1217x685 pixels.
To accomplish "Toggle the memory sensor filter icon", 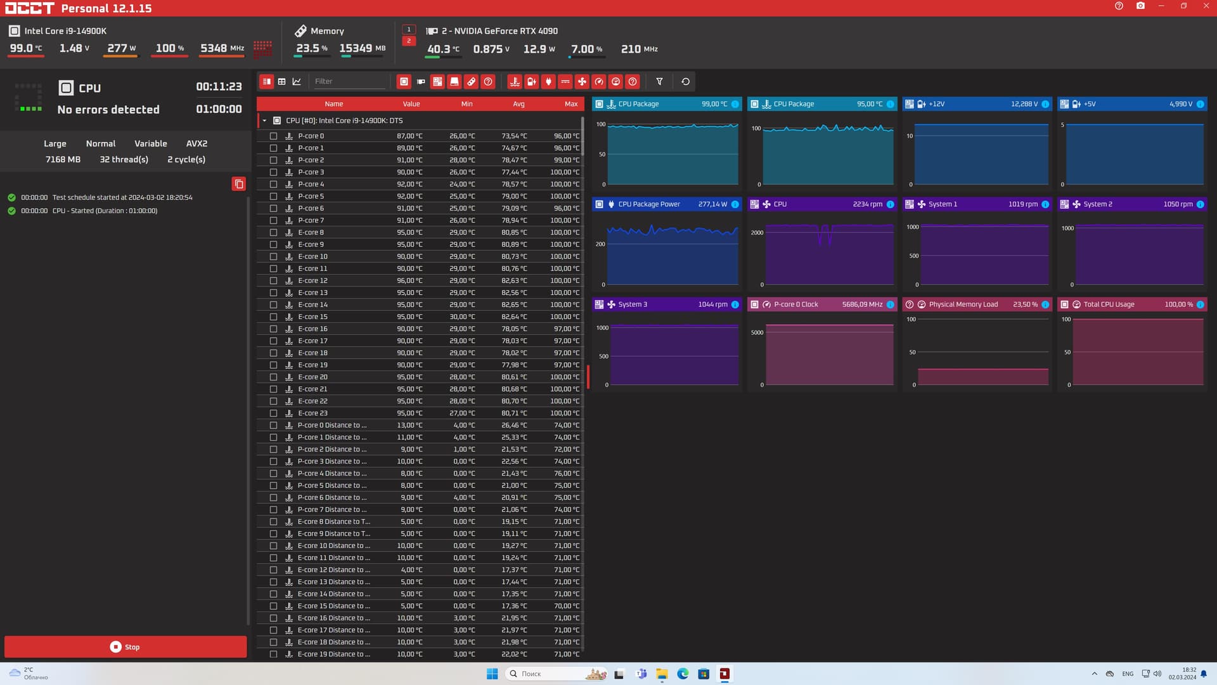I will point(471,81).
